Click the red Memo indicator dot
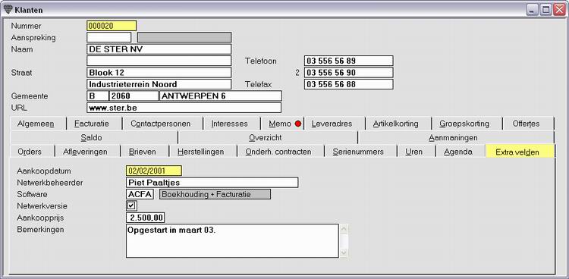Viewport: 569px width, 279px height. [298, 124]
